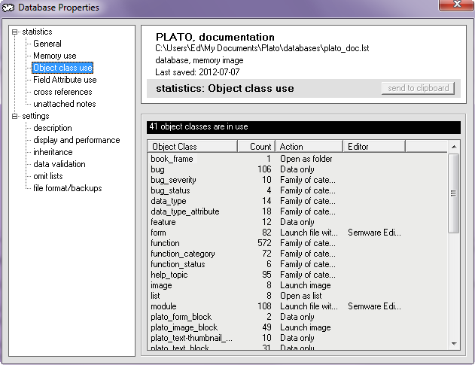Open Memory use statistics

click(x=54, y=56)
